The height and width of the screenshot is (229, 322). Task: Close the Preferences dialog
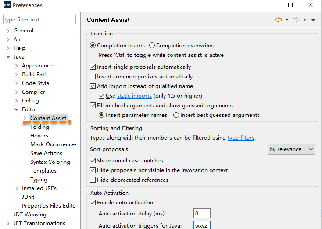pos(311,5)
